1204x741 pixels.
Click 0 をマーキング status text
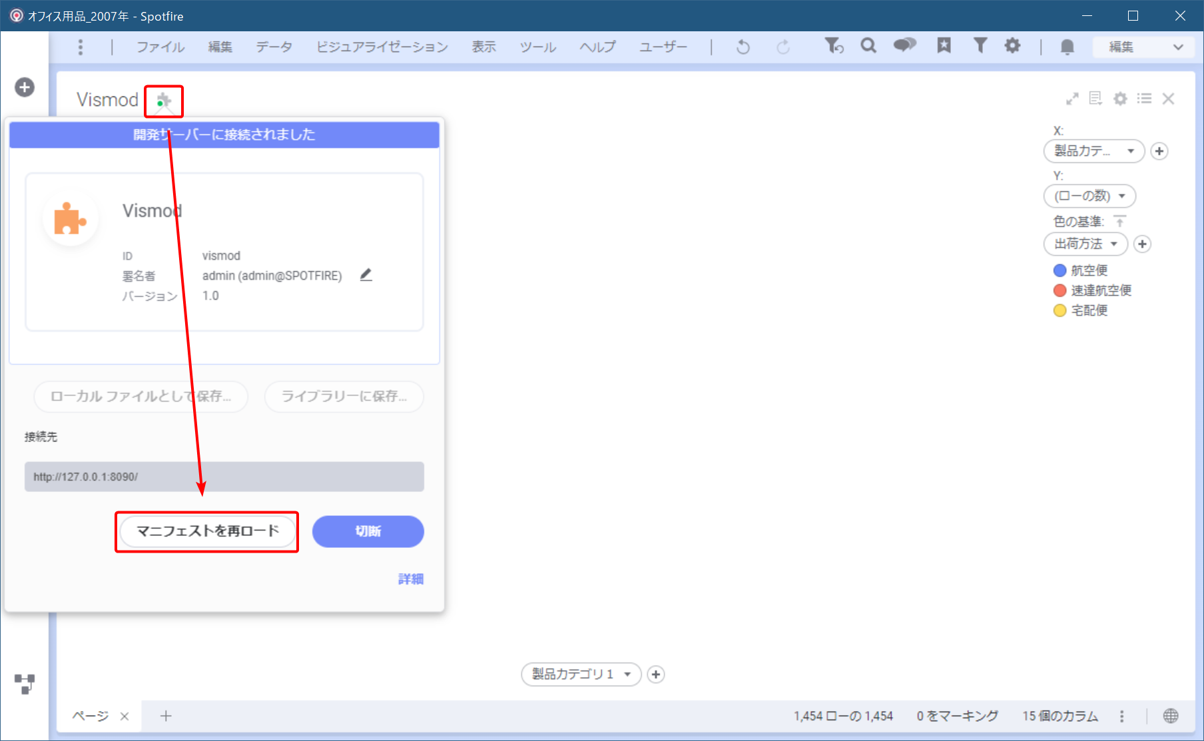coord(958,716)
